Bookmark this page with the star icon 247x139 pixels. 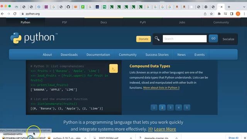(x=211, y=14)
